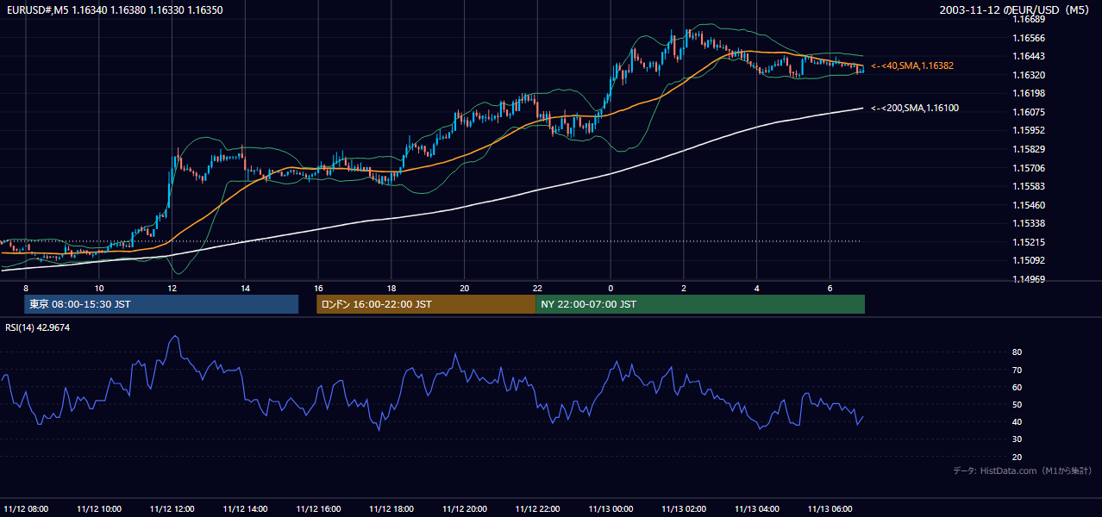Click the bottom time label 11/12 16:00
Image resolution: width=1102 pixels, height=517 pixels.
click(x=318, y=508)
